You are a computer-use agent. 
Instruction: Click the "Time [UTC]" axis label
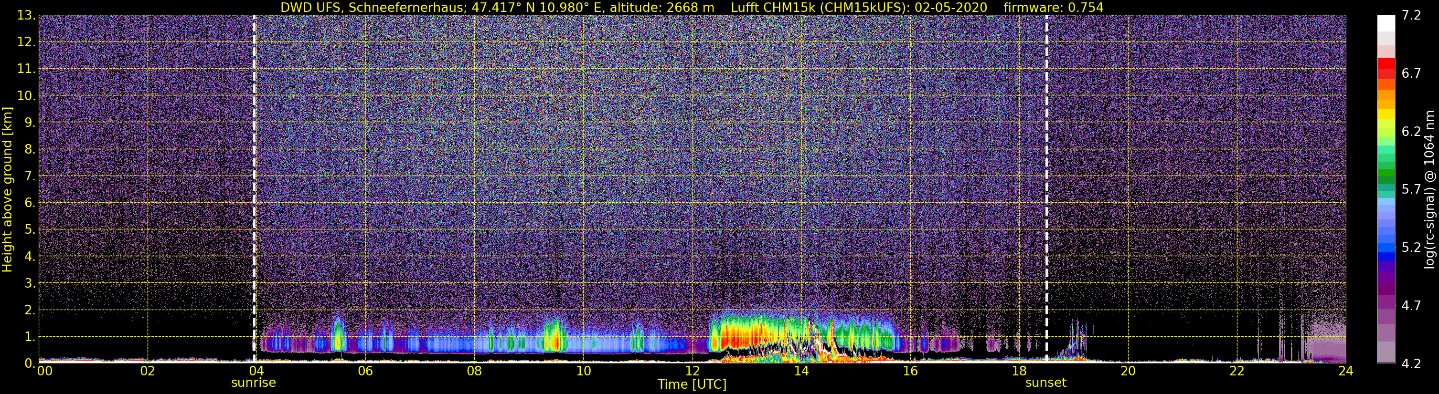pyautogui.click(x=692, y=384)
